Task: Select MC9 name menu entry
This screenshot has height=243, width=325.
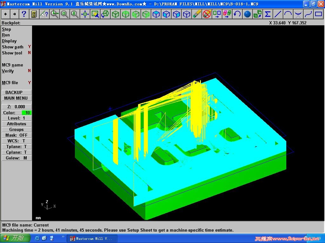Action: (12, 65)
